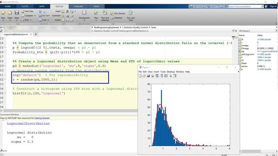This screenshot has width=278, height=156.
Task: Select the pdf_lognorm variable in Workspace
Action: 248,54
